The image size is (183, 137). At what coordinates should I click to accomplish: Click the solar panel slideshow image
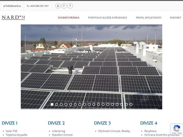tap(91, 67)
